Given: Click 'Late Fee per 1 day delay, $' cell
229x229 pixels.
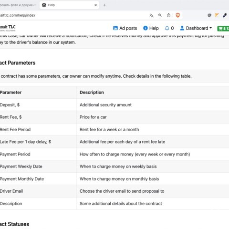Looking at the screenshot, I should pos(38,142).
